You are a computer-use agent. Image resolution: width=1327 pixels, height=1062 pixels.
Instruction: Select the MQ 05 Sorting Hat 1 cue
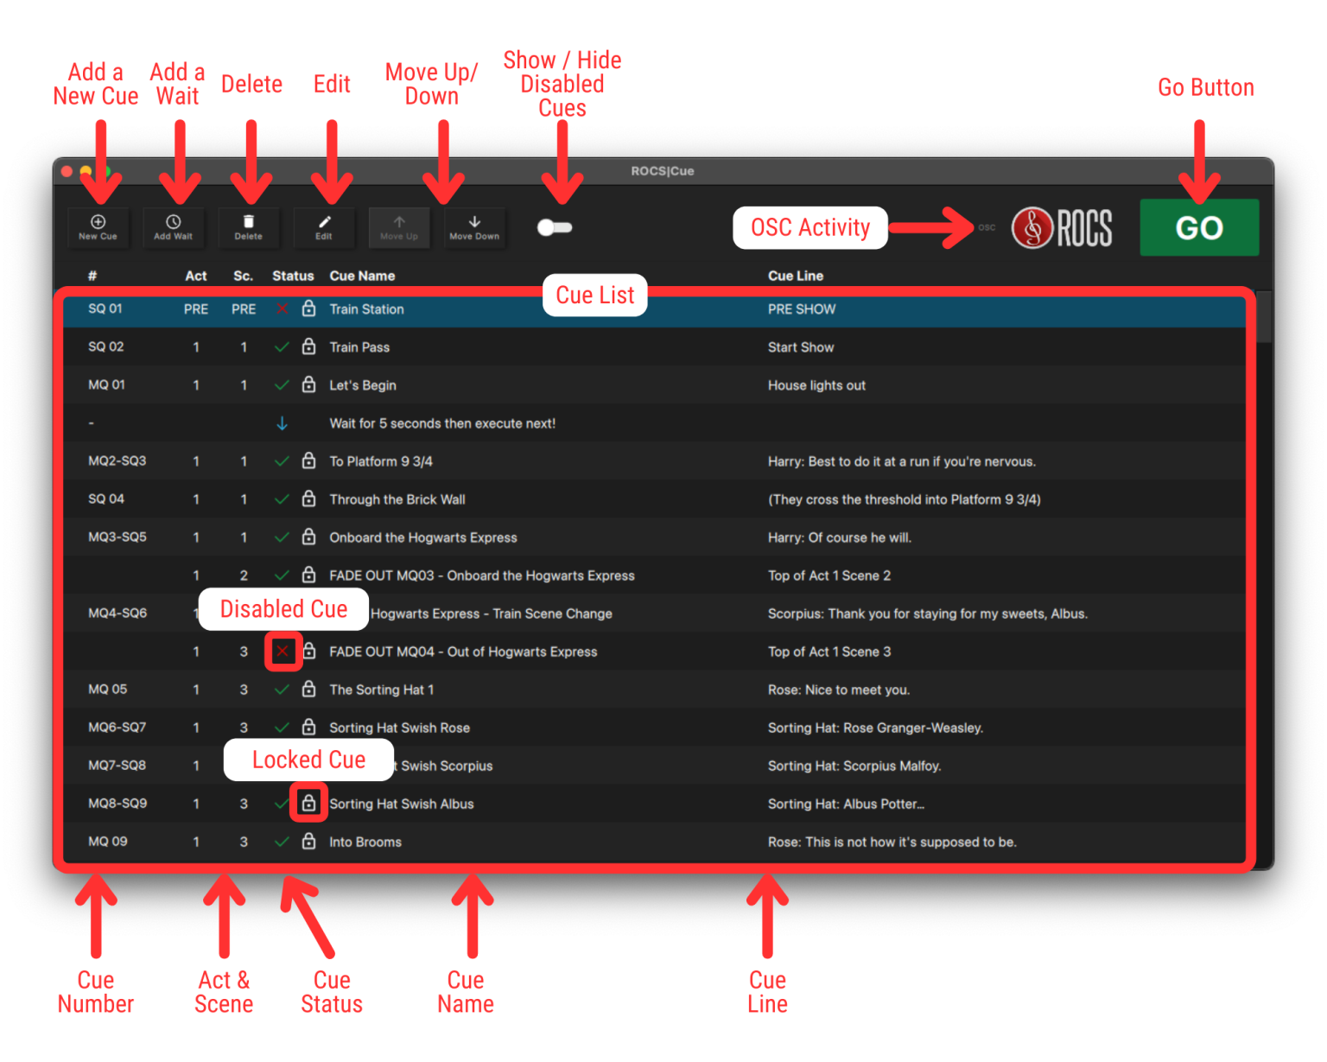(x=381, y=690)
